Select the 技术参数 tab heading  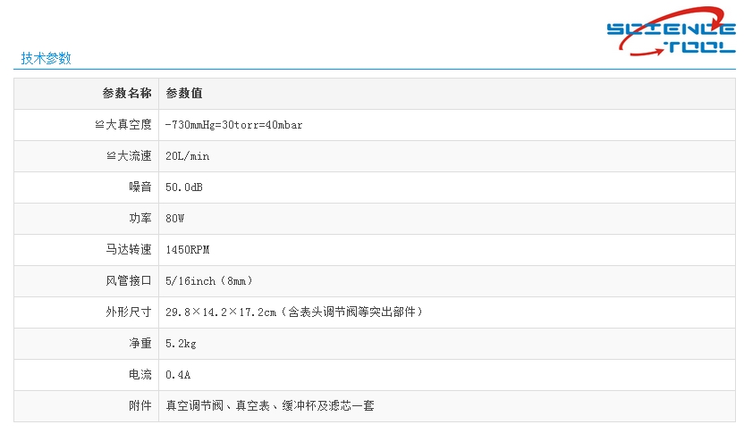(46, 59)
